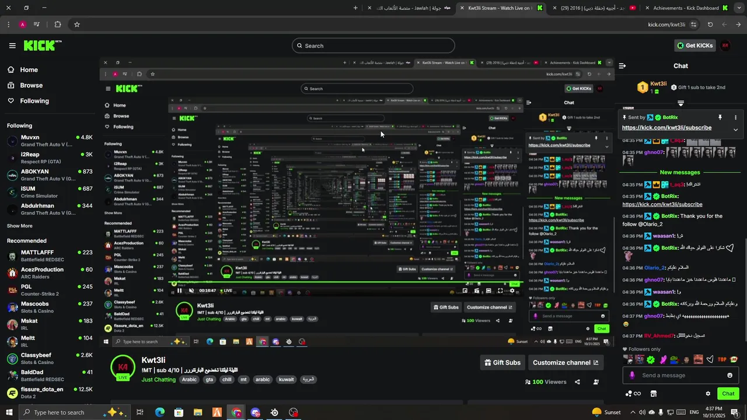Image resolution: width=747 pixels, height=420 pixels.
Task: Click the Send a message input field
Action: click(680, 375)
